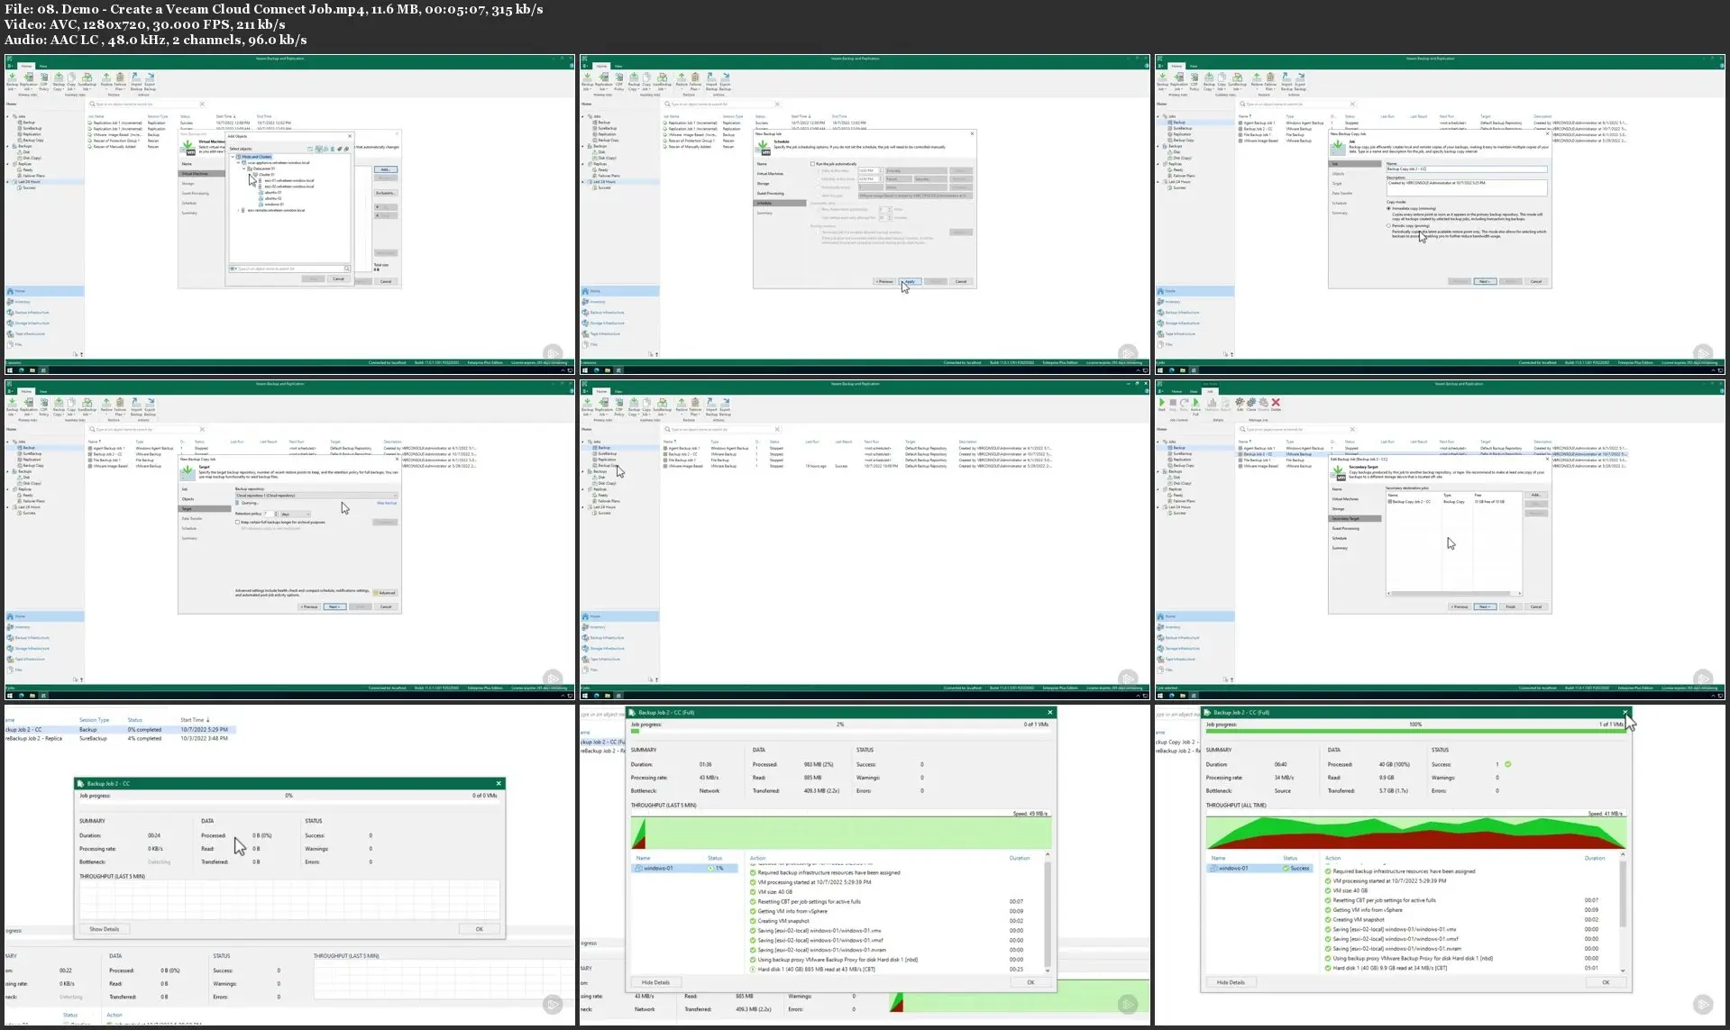The image size is (1730, 1030).
Task: Click Next in the copy mode Name step frame
Action: [1484, 281]
